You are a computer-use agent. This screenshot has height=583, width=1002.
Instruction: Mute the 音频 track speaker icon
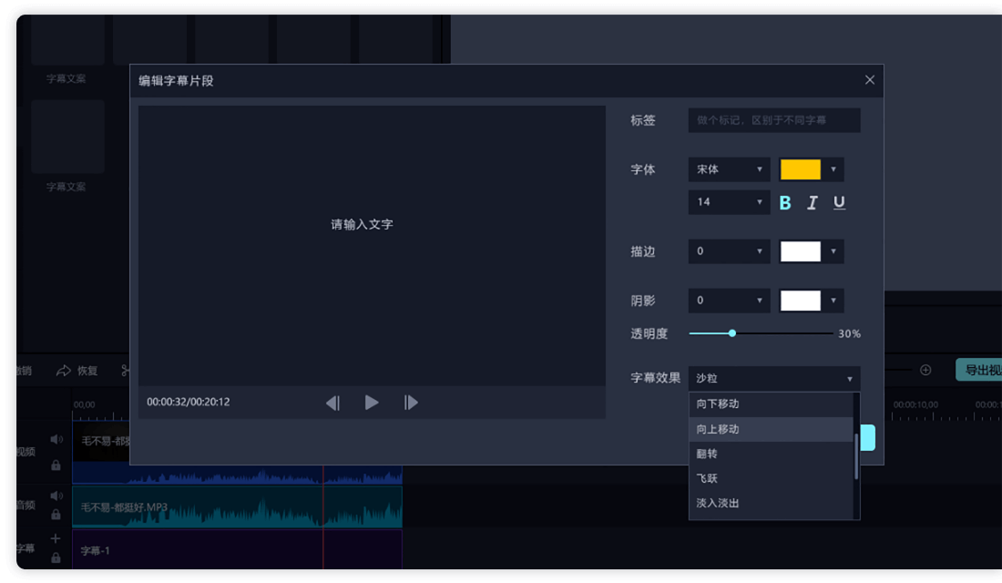[55, 496]
